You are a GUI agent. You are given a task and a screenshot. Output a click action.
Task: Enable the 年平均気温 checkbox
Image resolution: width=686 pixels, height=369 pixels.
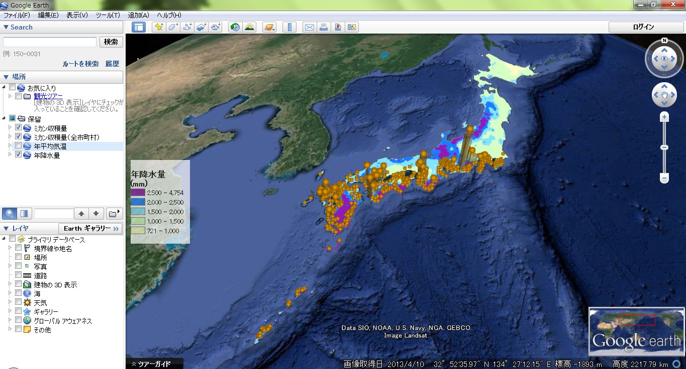click(x=18, y=146)
